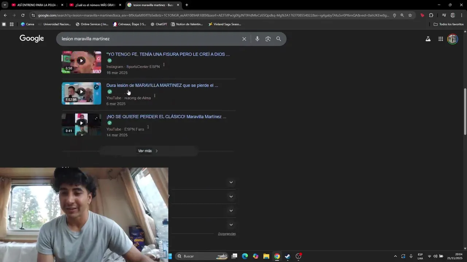The height and width of the screenshot is (262, 467).
Task: Open the Online Services bookmark
Action: click(92, 24)
